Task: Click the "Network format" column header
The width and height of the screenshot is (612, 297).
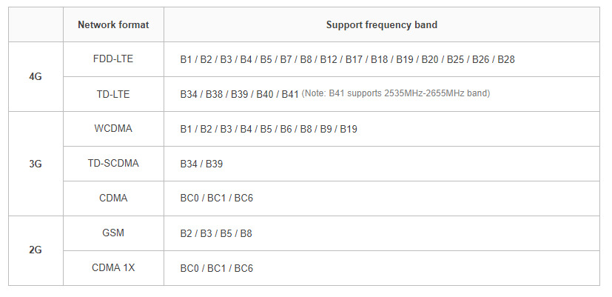Action: tap(113, 24)
